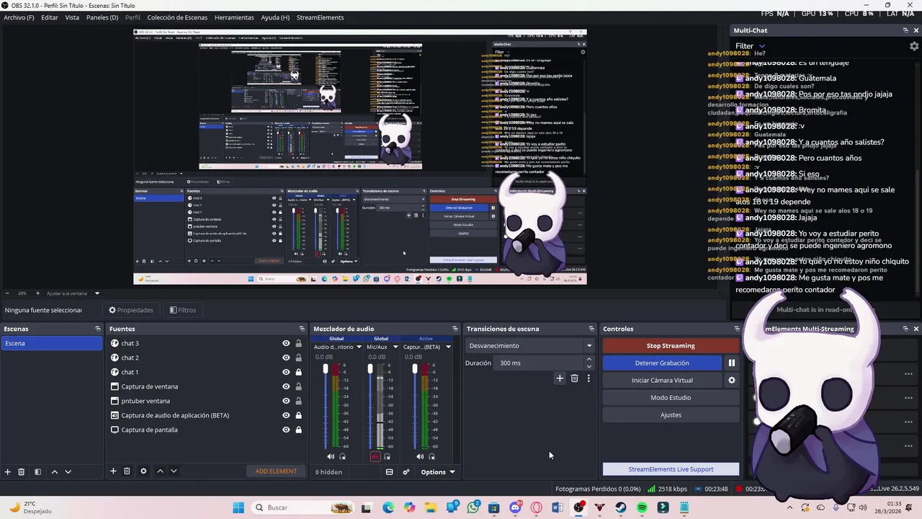The width and height of the screenshot is (922, 519).
Task: Move source down in Fuentes list
Action: tap(174, 471)
